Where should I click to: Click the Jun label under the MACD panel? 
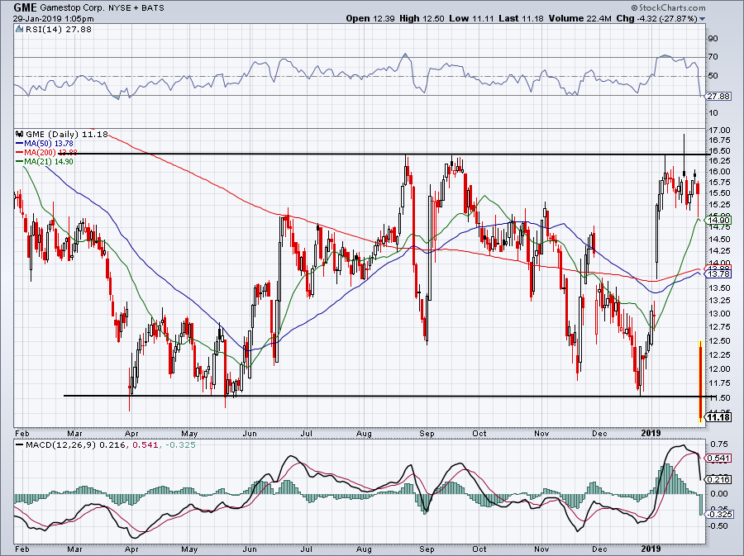click(249, 549)
